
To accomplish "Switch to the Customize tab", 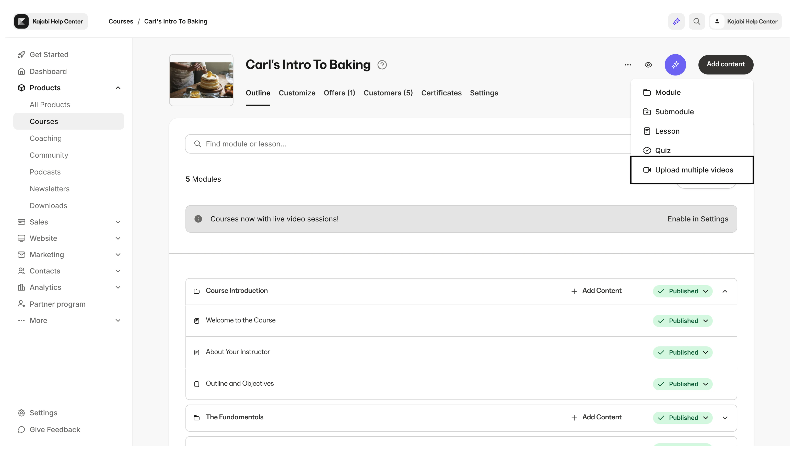I will (x=297, y=93).
